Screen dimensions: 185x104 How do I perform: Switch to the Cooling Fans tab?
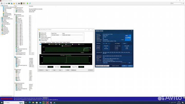(x=49, y=42)
